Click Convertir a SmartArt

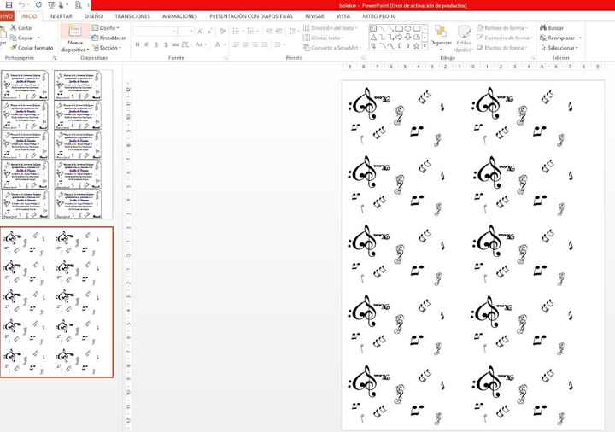pos(332,48)
